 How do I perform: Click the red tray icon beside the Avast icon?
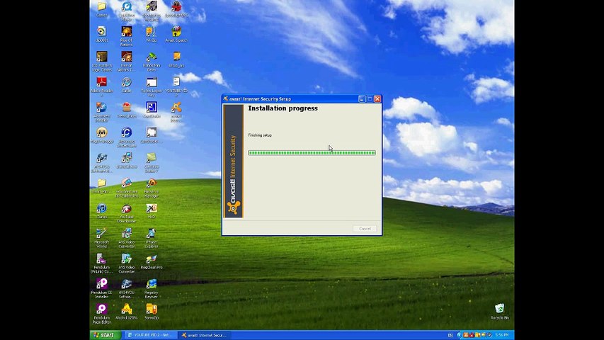point(471,335)
